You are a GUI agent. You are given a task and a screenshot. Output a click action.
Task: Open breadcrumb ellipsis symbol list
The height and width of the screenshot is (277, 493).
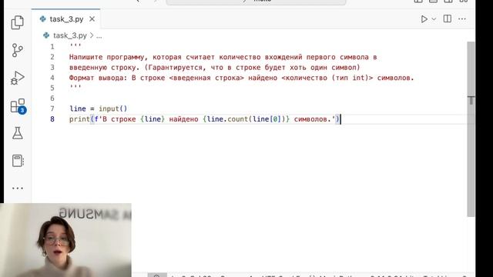point(99,36)
